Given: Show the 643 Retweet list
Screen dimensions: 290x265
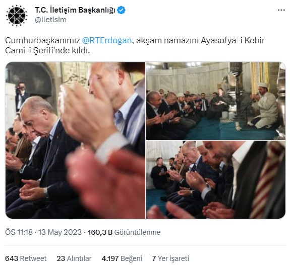Looking at the screenshot, I should (26, 258).
